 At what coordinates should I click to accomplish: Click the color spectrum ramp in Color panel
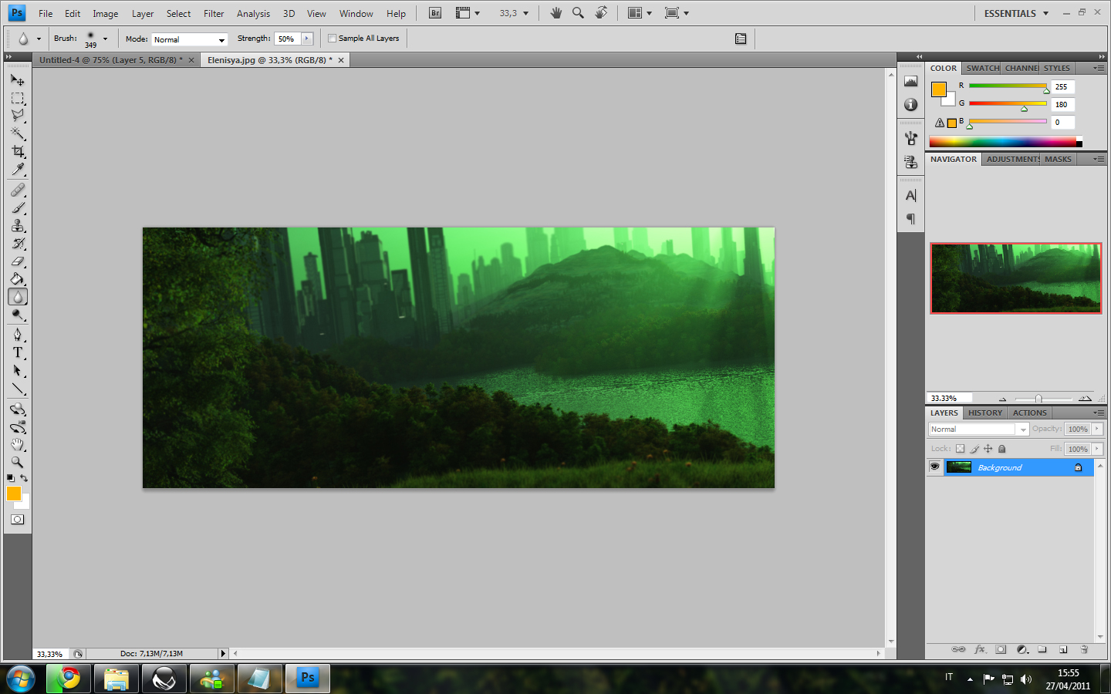[x=1005, y=142]
